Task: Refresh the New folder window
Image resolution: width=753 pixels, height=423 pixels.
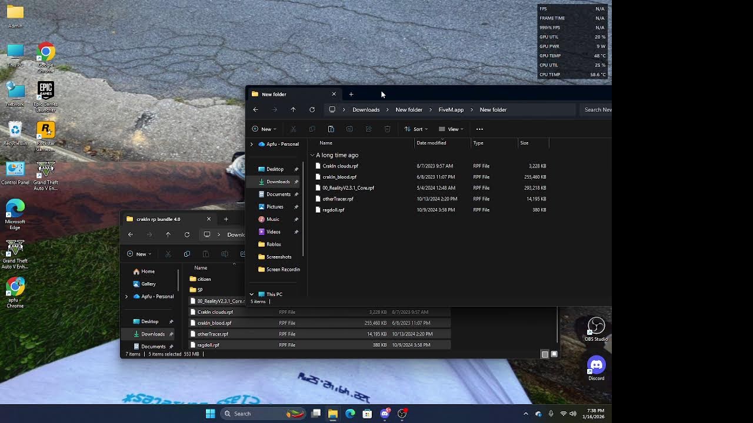Action: coord(312,109)
